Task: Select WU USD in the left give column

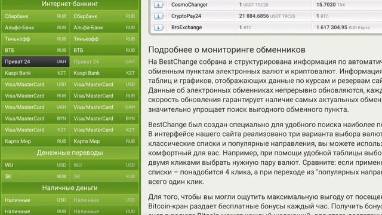Action: 36,165
